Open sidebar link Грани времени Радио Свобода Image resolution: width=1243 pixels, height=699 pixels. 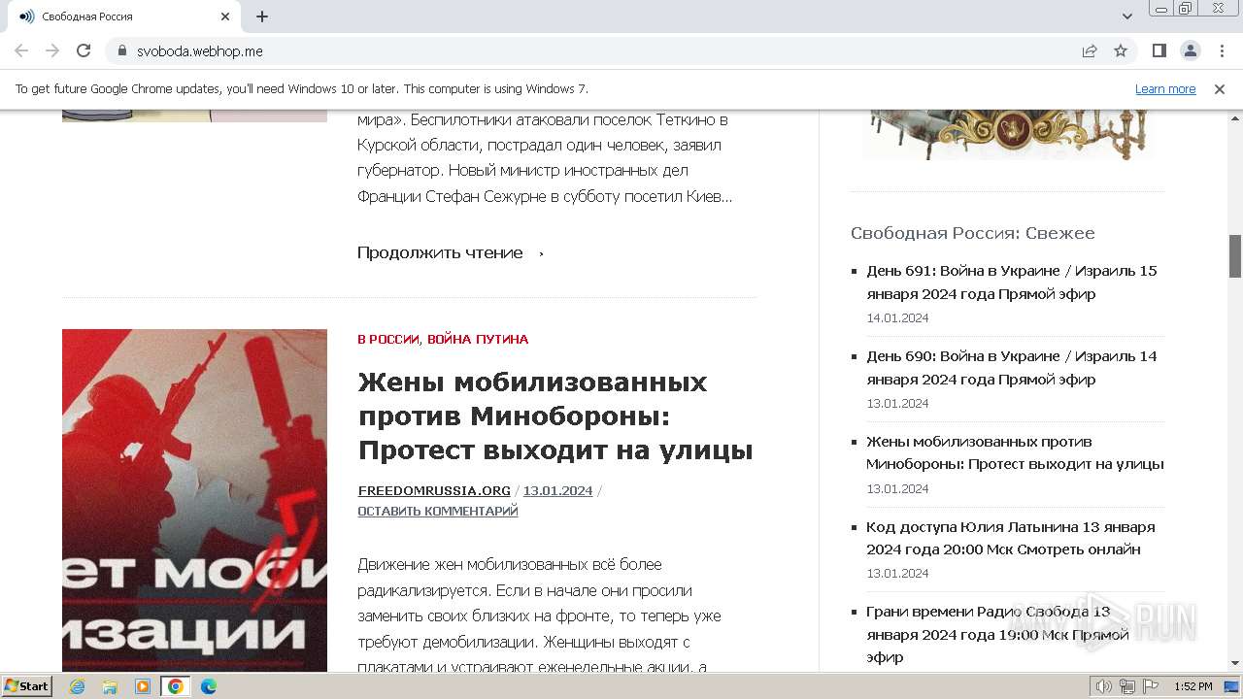point(997,634)
